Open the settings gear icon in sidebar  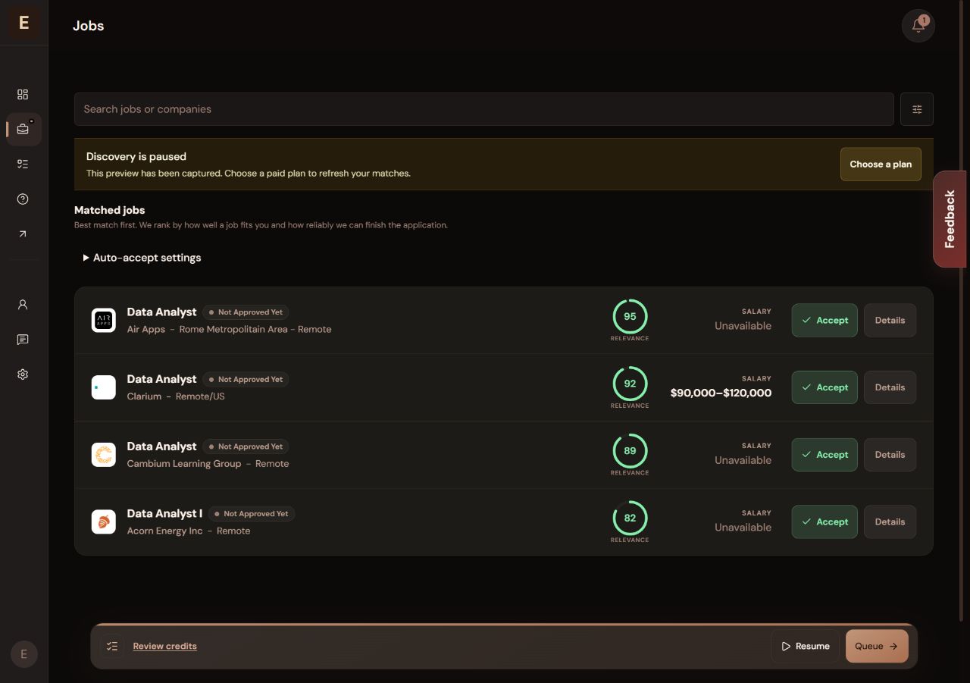(x=23, y=374)
